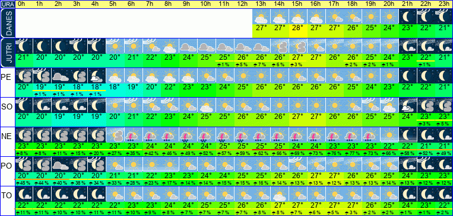Click the DANES 21h clear moon icon
Screen dimensions: 453x216
(407, 17)
